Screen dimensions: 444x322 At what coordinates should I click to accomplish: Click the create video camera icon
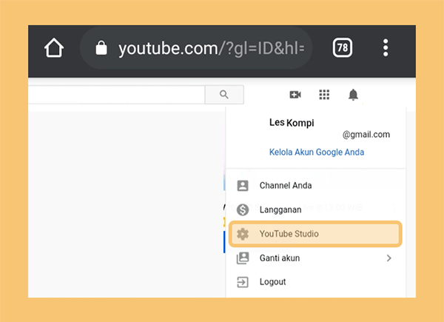[295, 94]
